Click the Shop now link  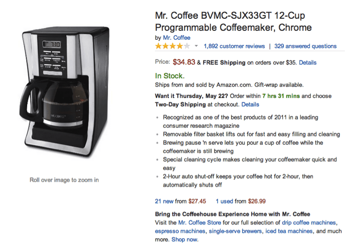point(185,239)
